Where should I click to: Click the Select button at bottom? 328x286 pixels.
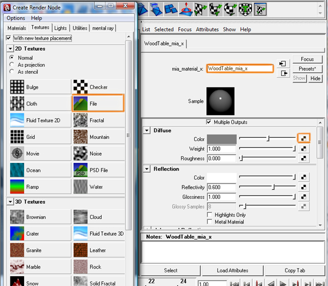(x=171, y=270)
